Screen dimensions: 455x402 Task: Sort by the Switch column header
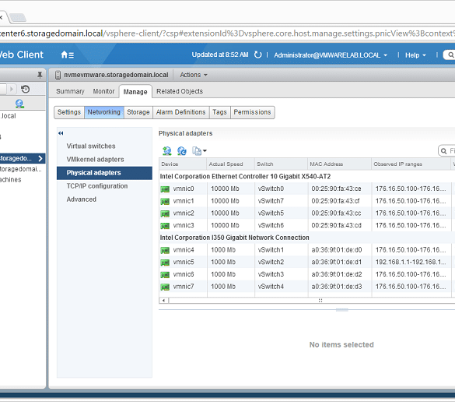(281, 164)
